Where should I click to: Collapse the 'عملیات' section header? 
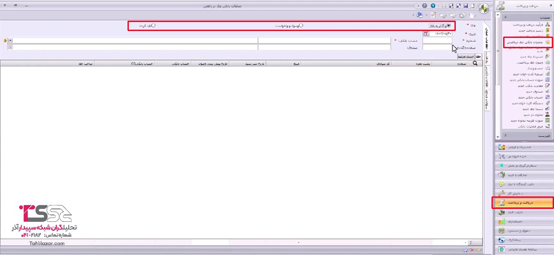[527, 17]
